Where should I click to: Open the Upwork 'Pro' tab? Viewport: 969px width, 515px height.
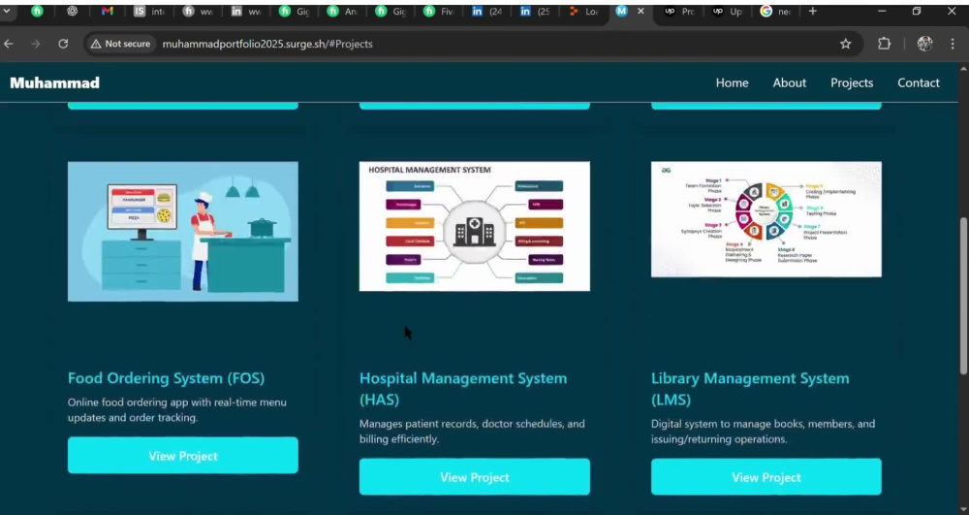680,11
